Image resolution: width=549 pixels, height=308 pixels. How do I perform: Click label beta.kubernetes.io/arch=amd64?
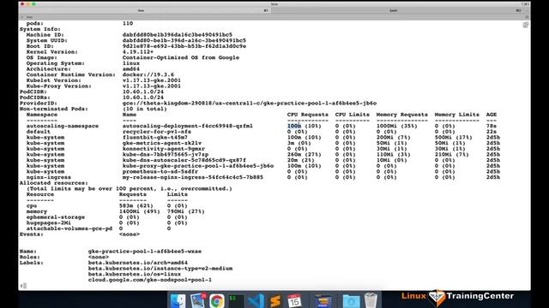pos(138,263)
